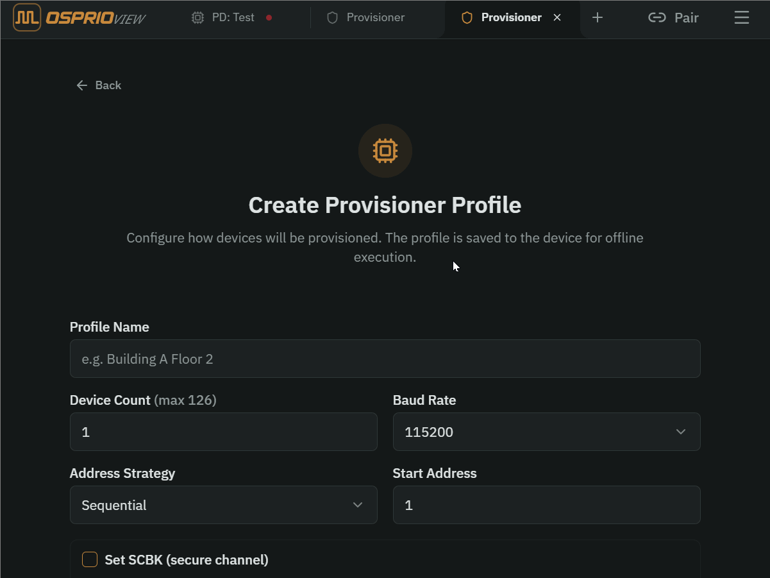Image resolution: width=770 pixels, height=578 pixels.
Task: Click orange shield icon on active tab
Action: point(467,18)
